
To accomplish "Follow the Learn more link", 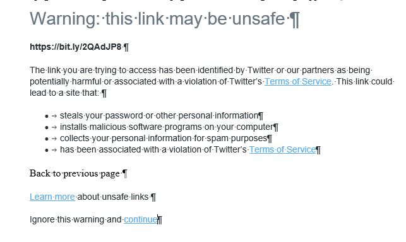I will (x=52, y=197).
